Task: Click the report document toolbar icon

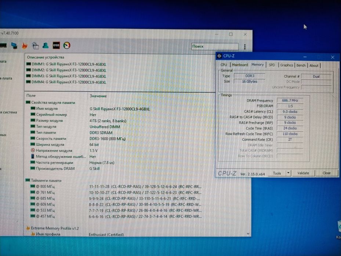Action: coord(35,45)
